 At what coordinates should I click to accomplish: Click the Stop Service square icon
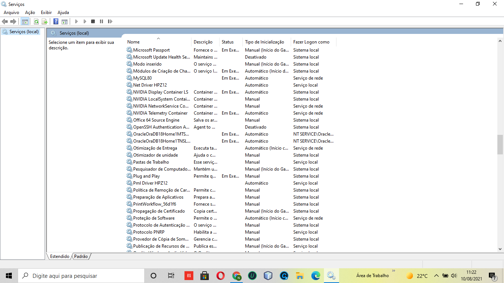[x=93, y=21]
